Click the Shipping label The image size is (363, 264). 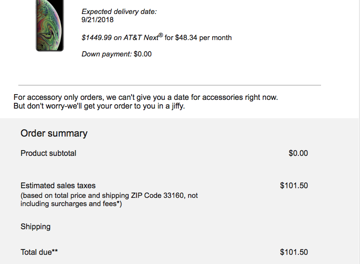pos(35,227)
